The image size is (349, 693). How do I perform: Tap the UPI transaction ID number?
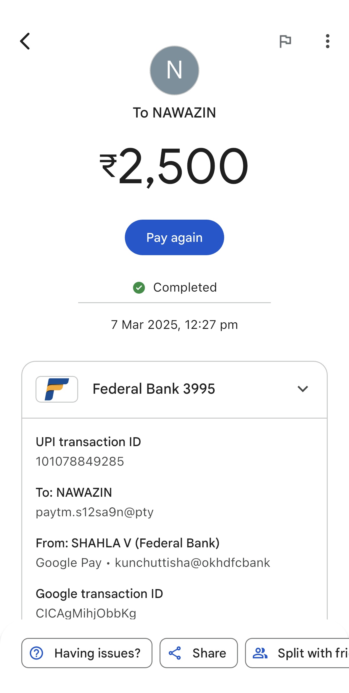(80, 462)
